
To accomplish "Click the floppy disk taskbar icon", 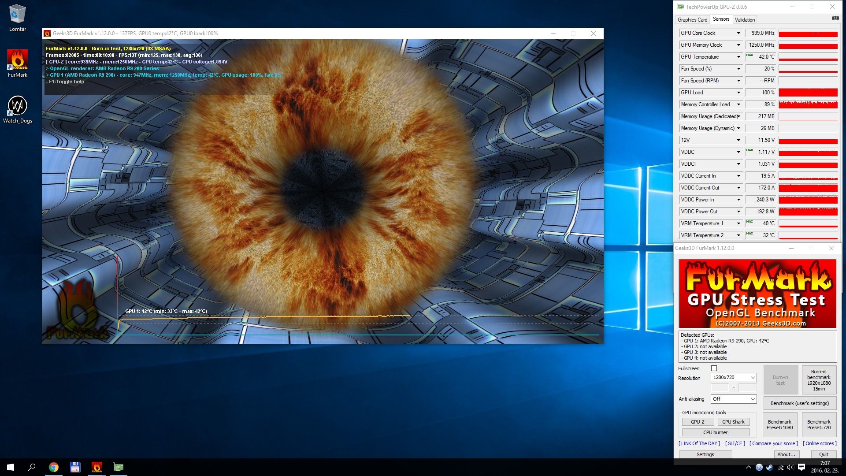I will click(75, 467).
